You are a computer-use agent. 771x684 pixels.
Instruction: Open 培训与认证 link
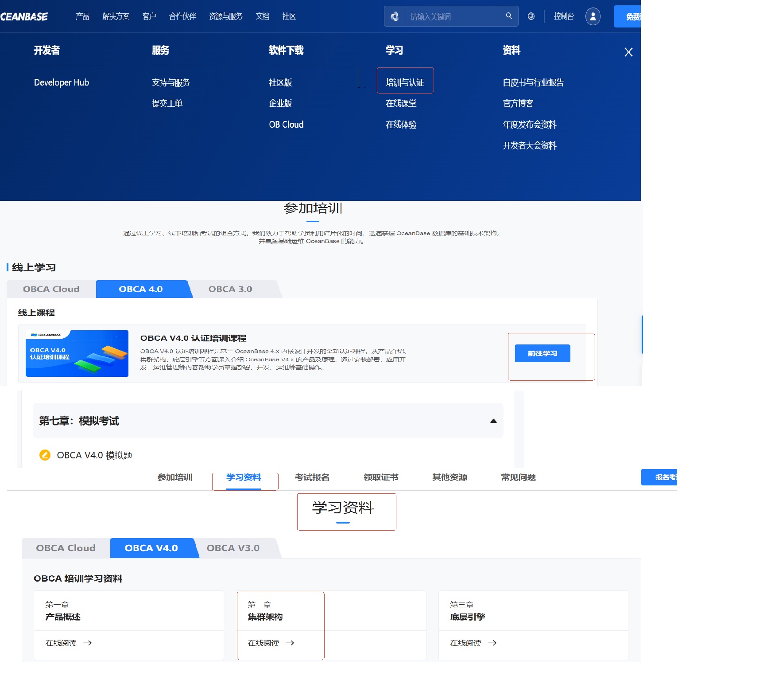[405, 82]
